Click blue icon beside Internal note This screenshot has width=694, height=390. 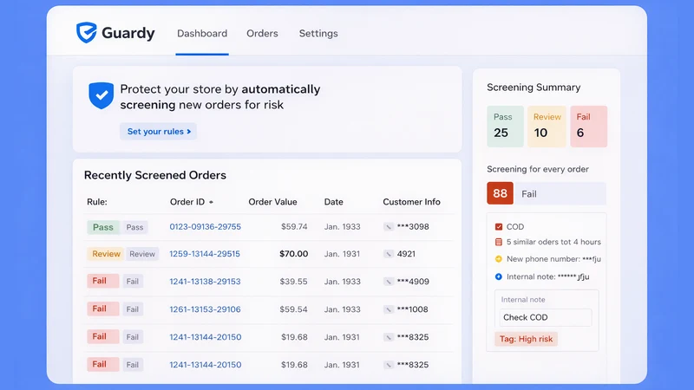(499, 276)
